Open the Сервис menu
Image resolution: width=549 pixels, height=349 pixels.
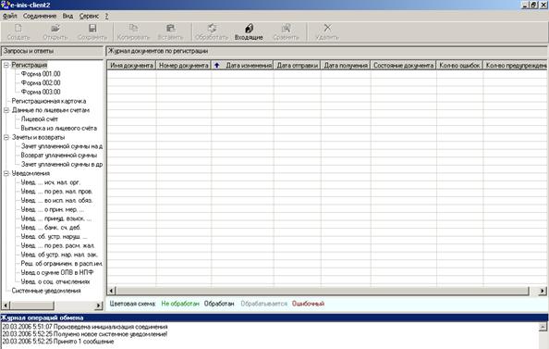pyautogui.click(x=89, y=16)
